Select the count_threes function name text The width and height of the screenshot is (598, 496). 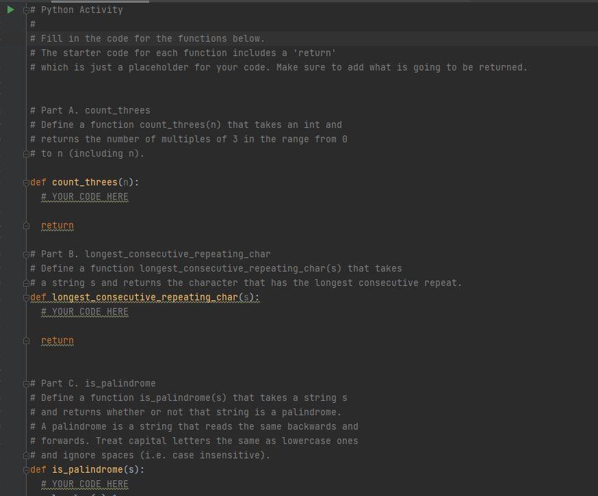click(x=84, y=182)
